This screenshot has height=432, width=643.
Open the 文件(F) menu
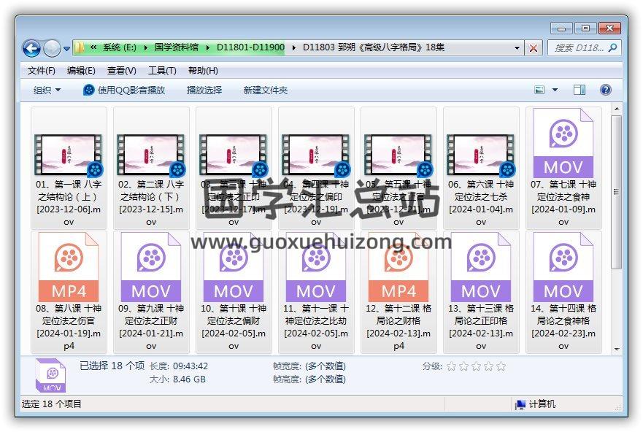click(42, 71)
